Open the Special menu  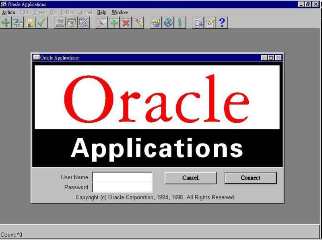click(x=85, y=12)
